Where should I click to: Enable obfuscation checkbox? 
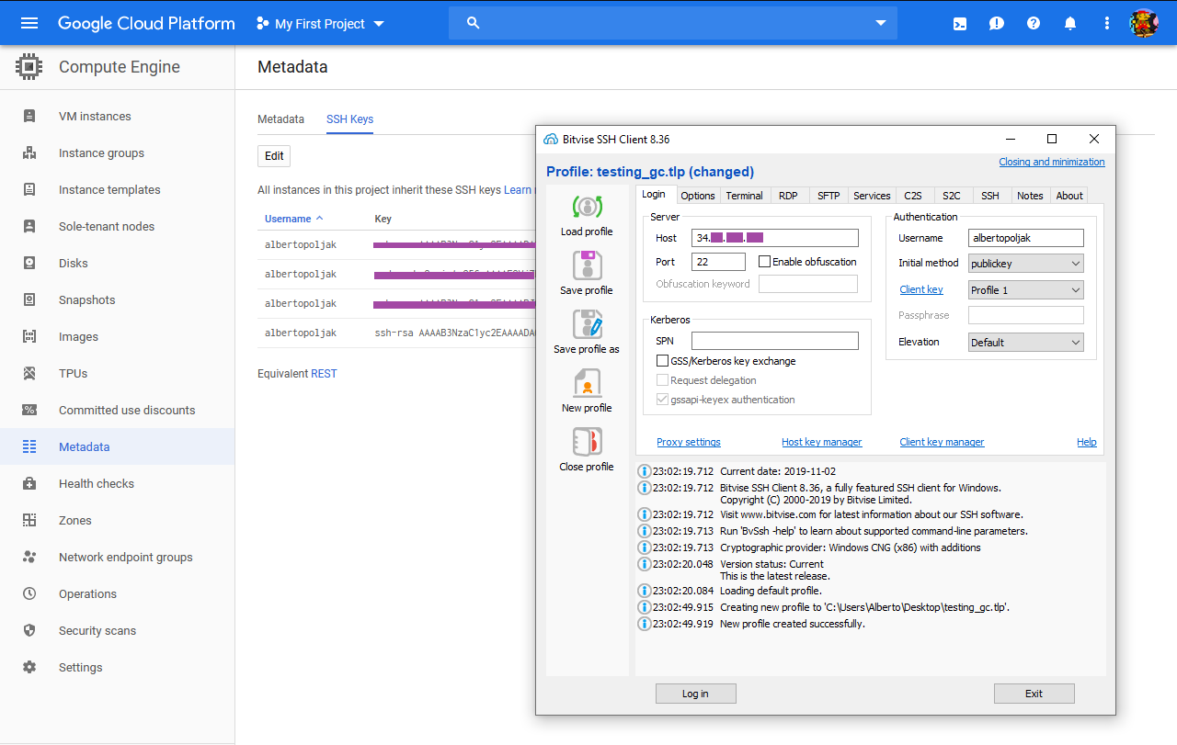764,262
